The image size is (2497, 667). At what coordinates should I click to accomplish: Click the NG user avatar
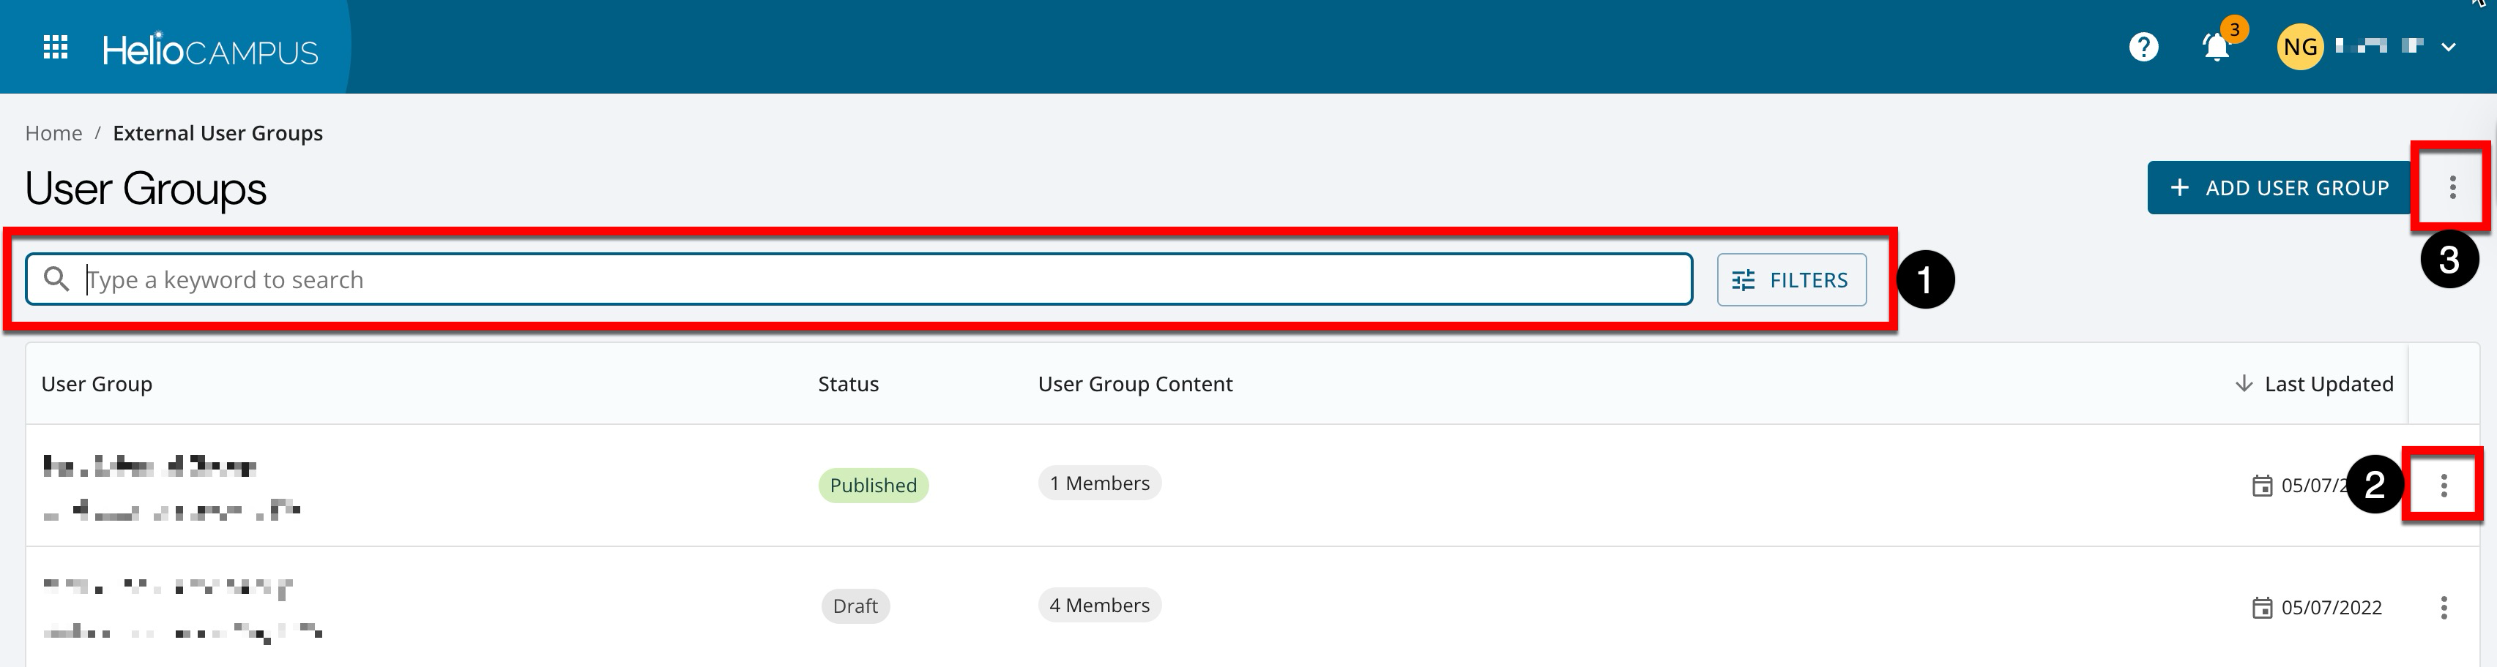tap(2299, 47)
